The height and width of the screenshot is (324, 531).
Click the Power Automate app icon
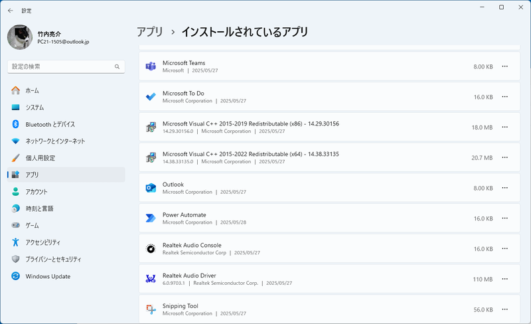[x=151, y=218]
